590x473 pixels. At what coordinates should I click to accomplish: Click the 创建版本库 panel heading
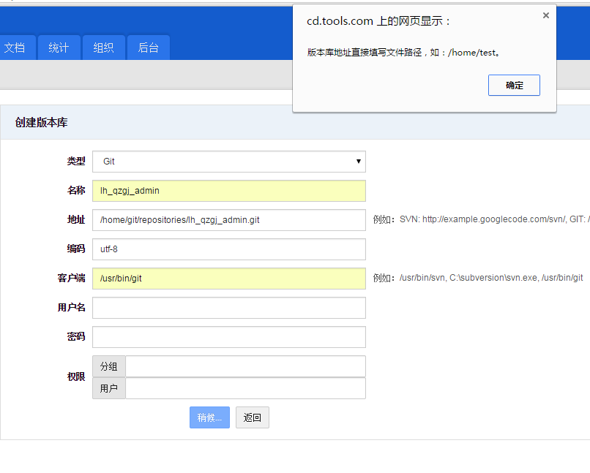(x=42, y=123)
